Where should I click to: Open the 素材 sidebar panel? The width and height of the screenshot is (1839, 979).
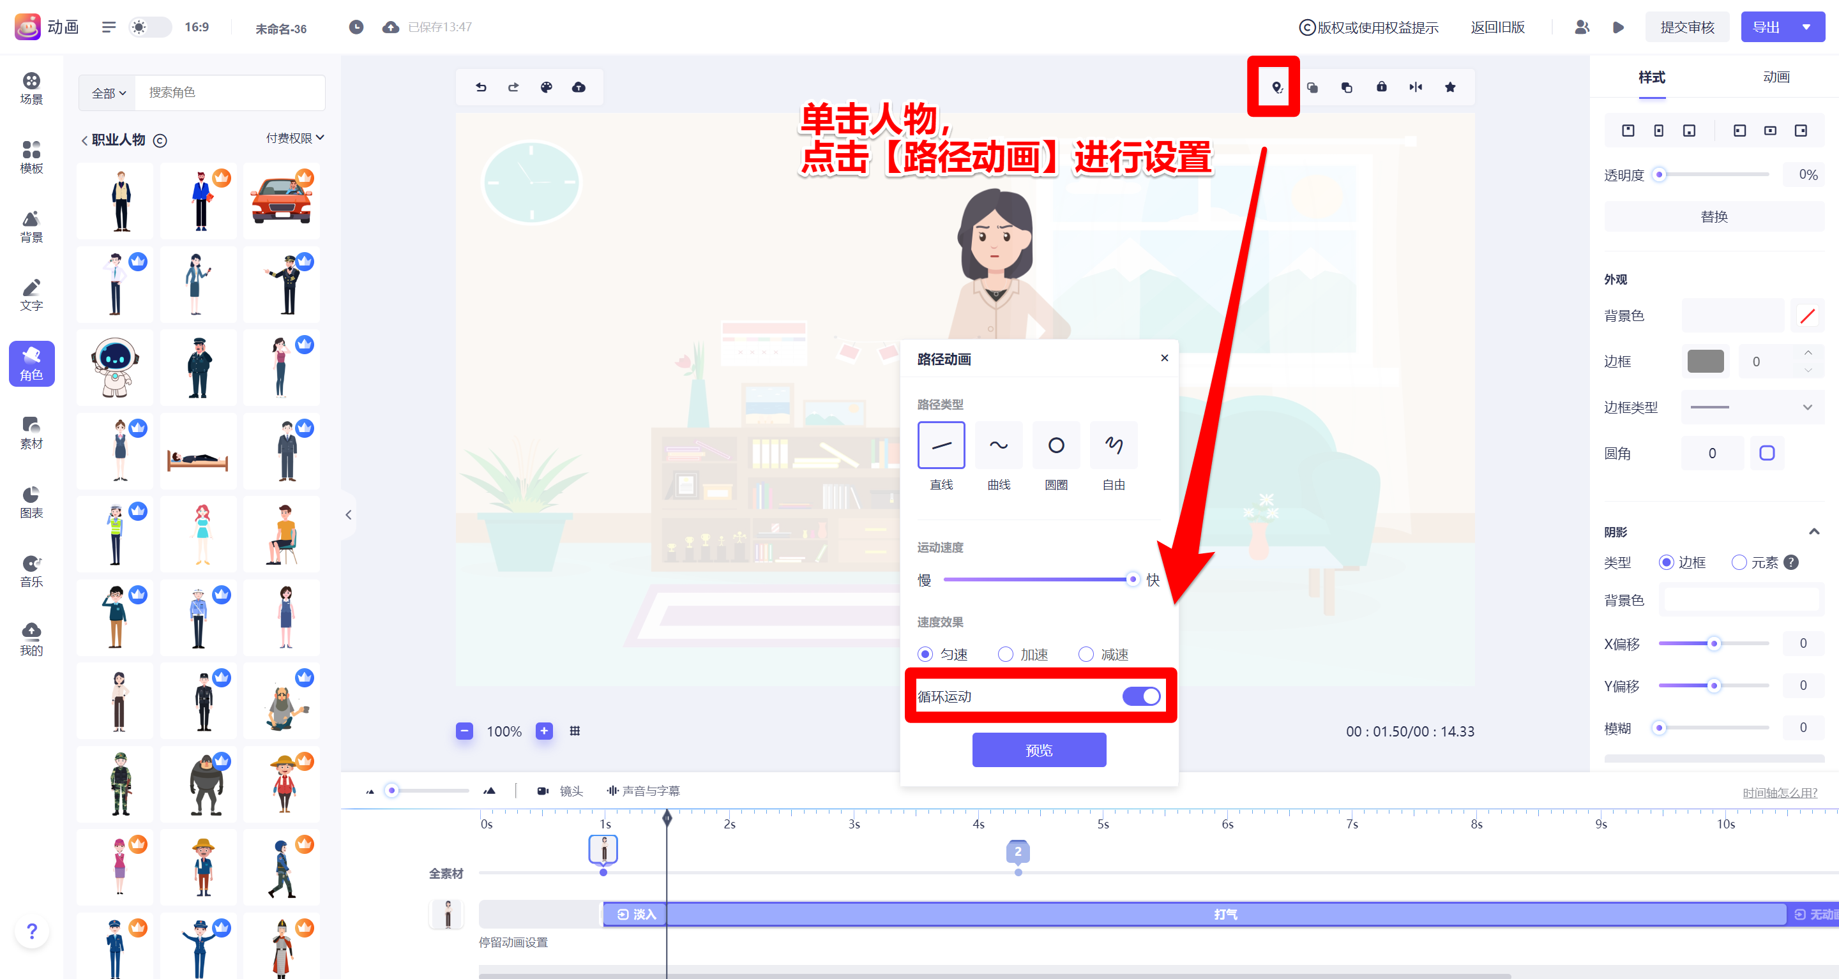coord(31,433)
